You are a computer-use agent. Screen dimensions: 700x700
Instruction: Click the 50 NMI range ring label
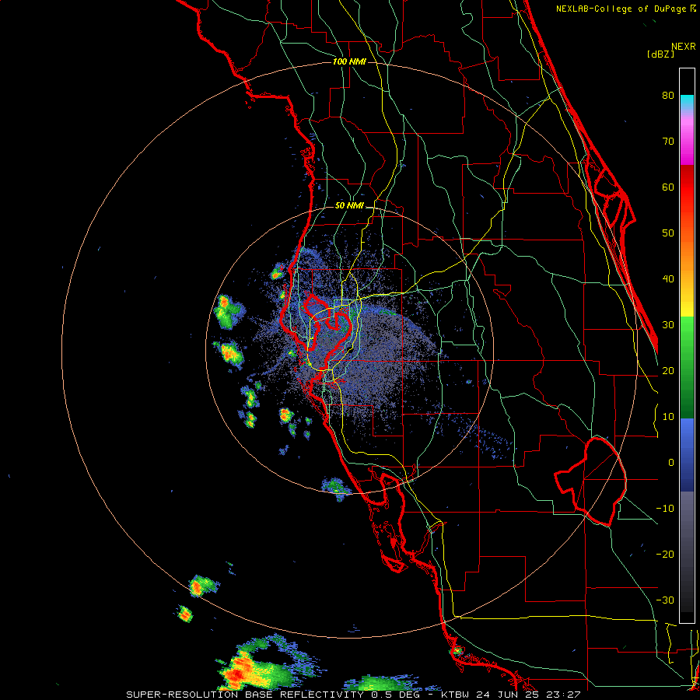(x=349, y=206)
